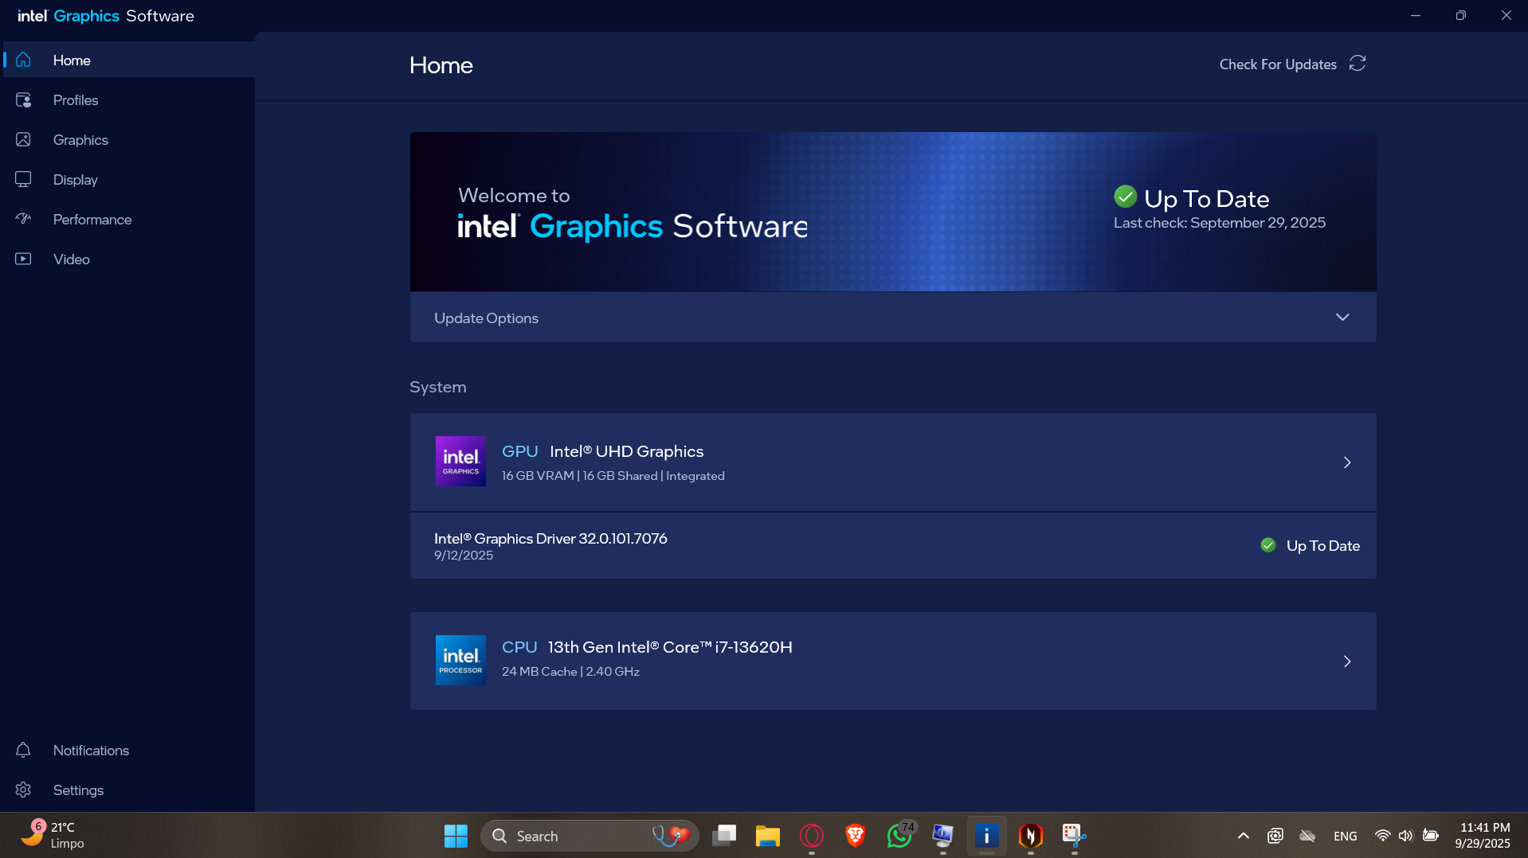Click the Notifications bell icon

(x=23, y=750)
